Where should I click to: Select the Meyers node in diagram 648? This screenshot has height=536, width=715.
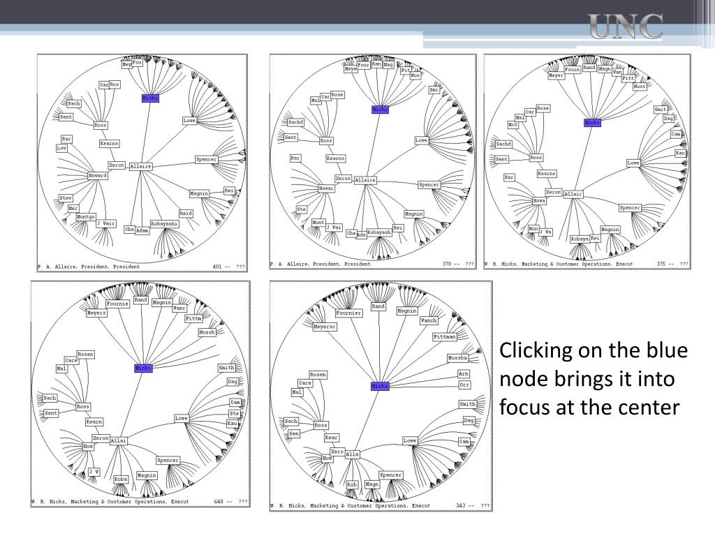click(x=96, y=313)
